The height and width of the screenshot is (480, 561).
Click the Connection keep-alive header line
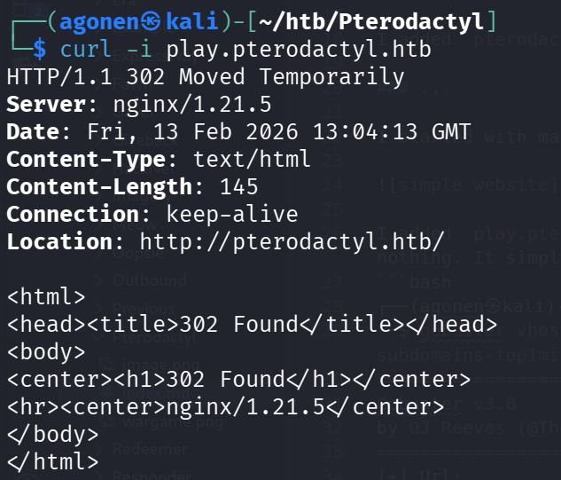pyautogui.click(x=152, y=214)
